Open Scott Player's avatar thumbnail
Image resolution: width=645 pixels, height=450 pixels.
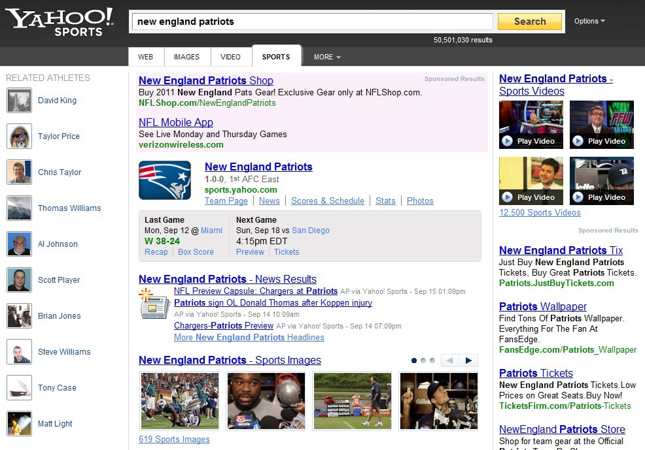point(20,280)
